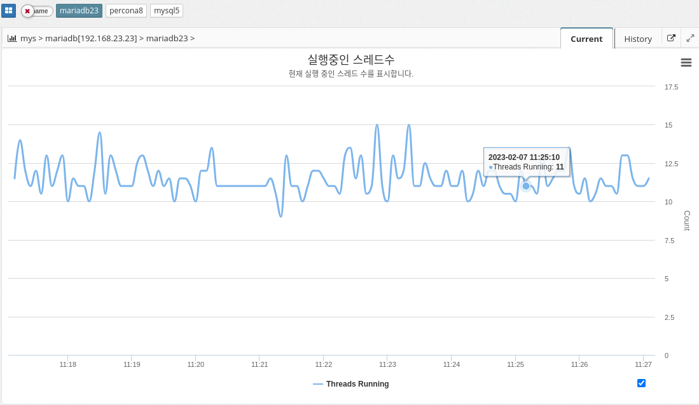Toggle the name switch with red X
Viewport: 699px width, 405px height.
[37, 11]
